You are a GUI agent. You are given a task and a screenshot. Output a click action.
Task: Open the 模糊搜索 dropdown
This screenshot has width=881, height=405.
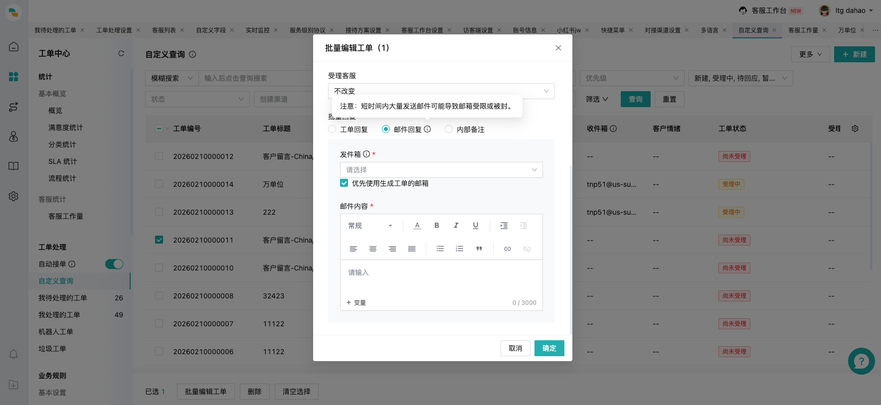click(172, 78)
